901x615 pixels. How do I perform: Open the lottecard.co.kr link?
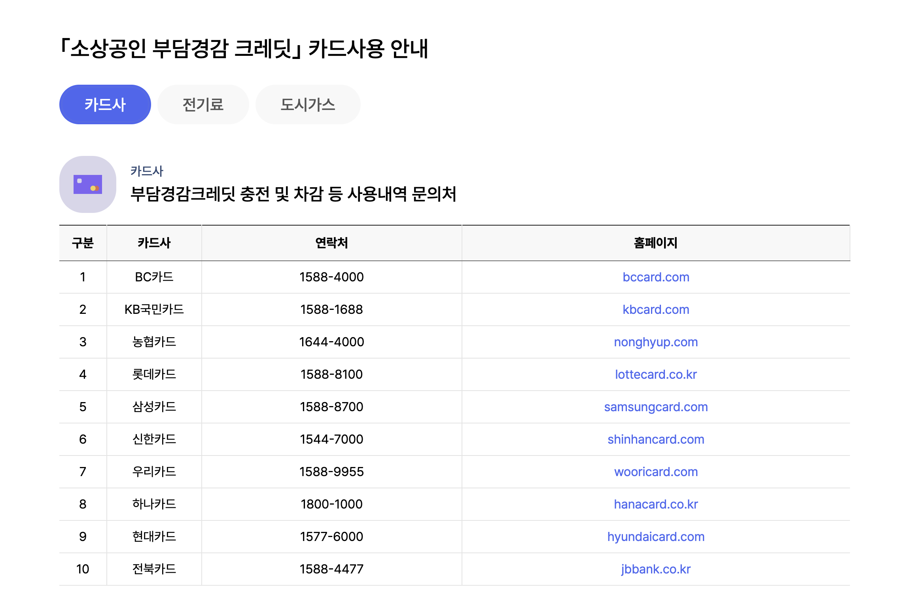click(x=655, y=374)
